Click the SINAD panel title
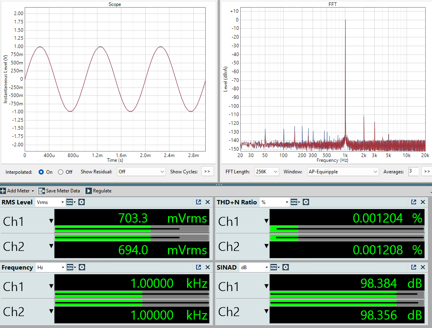The width and height of the screenshot is (432, 328). coord(226,267)
